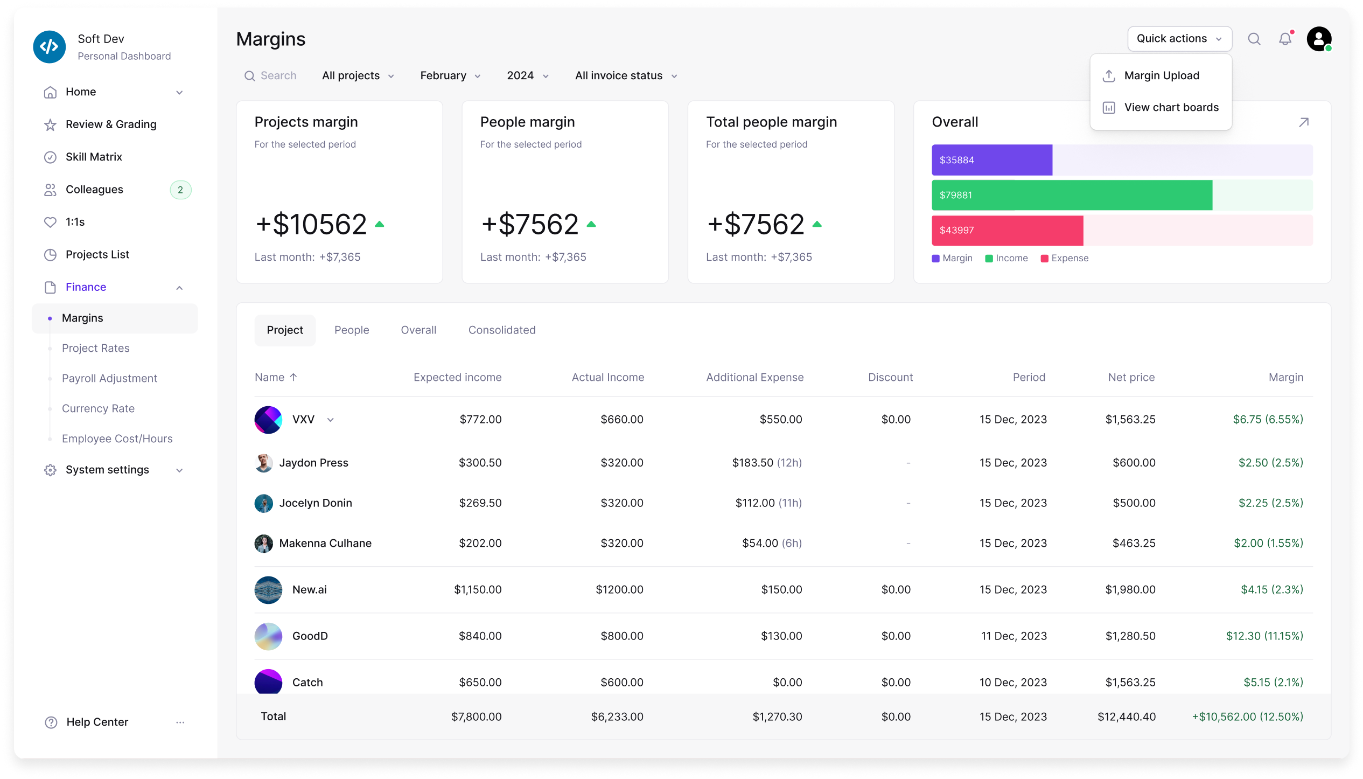The height and width of the screenshot is (779, 1363).
Task: Open Overall card expand arrow icon
Action: (x=1303, y=122)
